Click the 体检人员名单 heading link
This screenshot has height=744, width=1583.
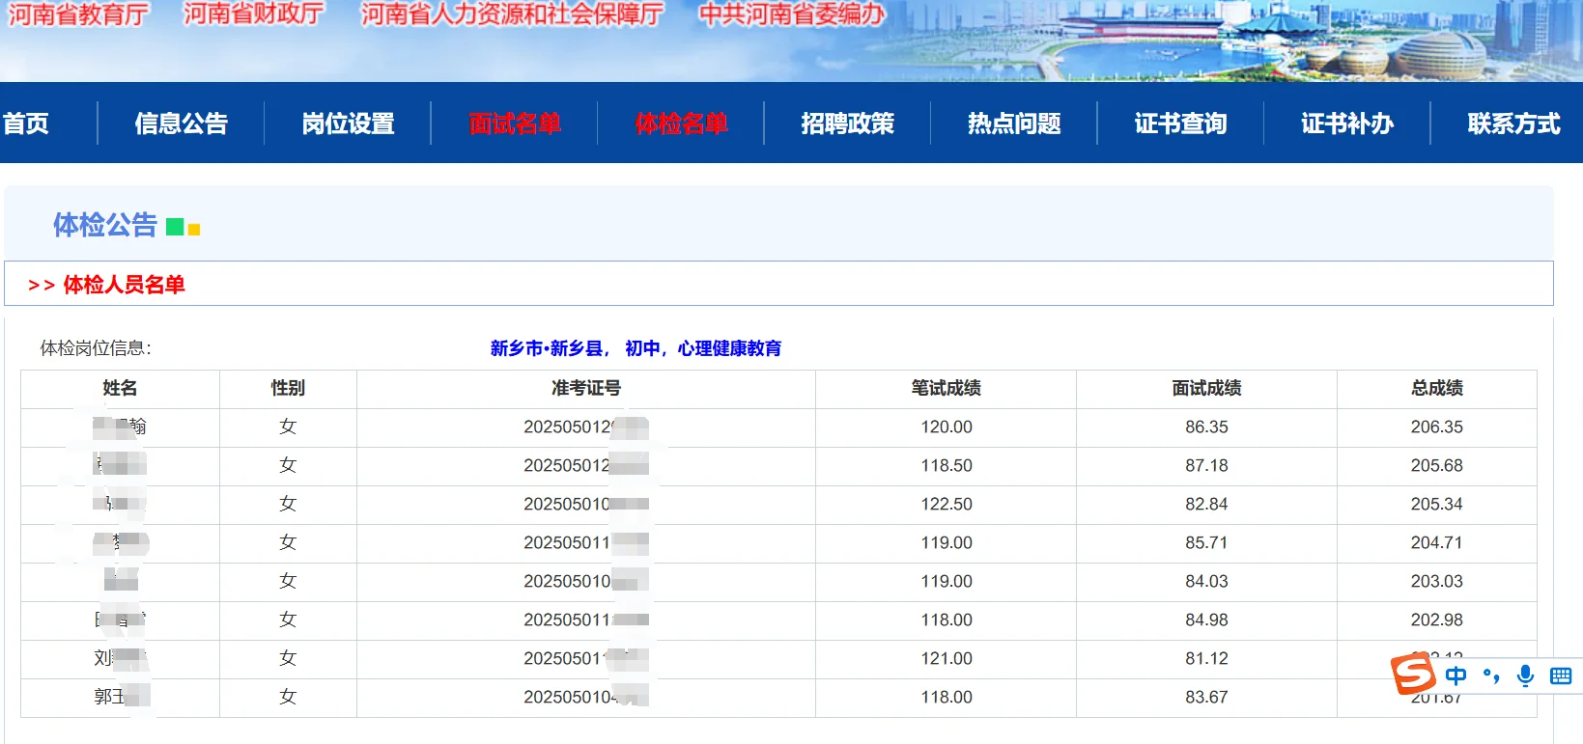pos(124,285)
